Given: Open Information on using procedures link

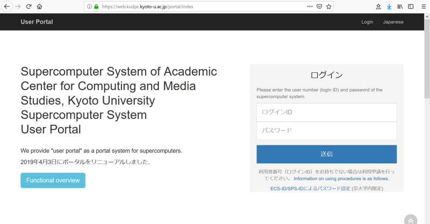Looking at the screenshot, I should pos(341,178).
